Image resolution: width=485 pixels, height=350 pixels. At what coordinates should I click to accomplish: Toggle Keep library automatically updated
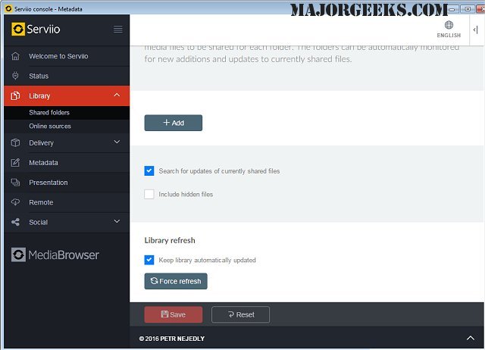pos(149,260)
